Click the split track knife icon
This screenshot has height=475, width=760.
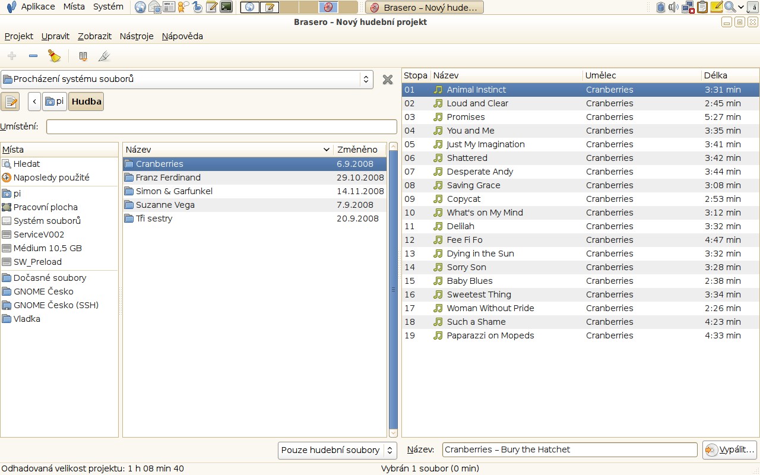pos(104,56)
